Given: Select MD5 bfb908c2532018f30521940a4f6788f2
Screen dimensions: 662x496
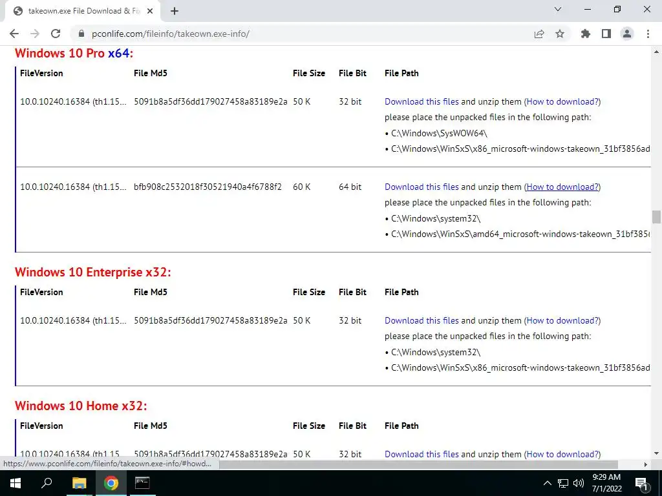Looking at the screenshot, I should point(208,187).
